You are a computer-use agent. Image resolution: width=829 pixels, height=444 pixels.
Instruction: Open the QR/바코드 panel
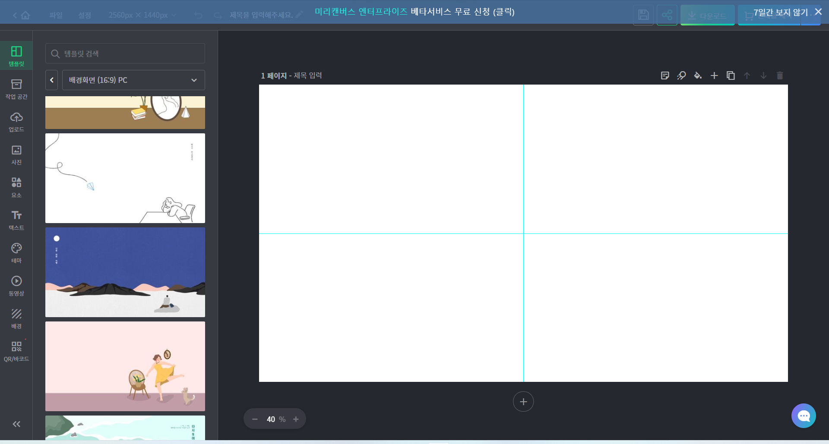pos(16,351)
